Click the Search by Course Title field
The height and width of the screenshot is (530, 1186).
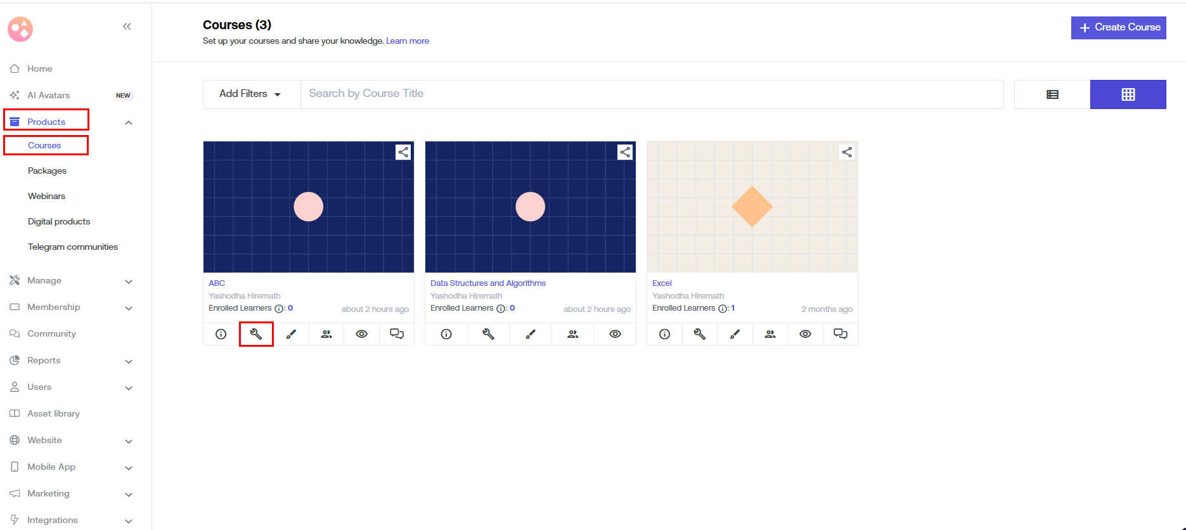tap(652, 94)
